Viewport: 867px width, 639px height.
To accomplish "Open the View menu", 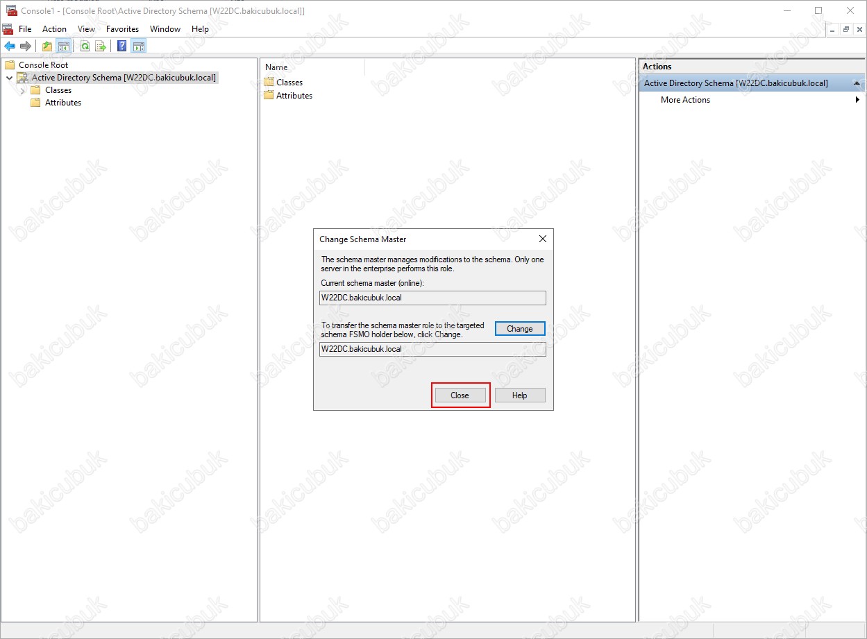I will (x=87, y=29).
